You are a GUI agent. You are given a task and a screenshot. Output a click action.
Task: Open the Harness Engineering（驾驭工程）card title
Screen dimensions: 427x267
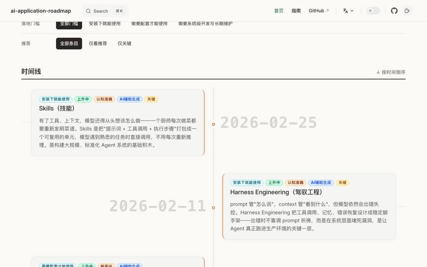[277, 192]
